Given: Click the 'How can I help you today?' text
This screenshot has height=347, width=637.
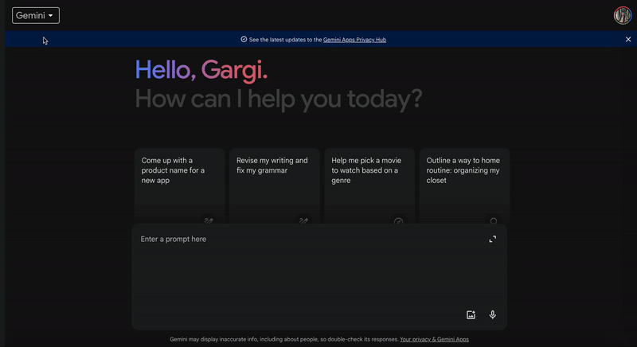Looking at the screenshot, I should click(279, 99).
